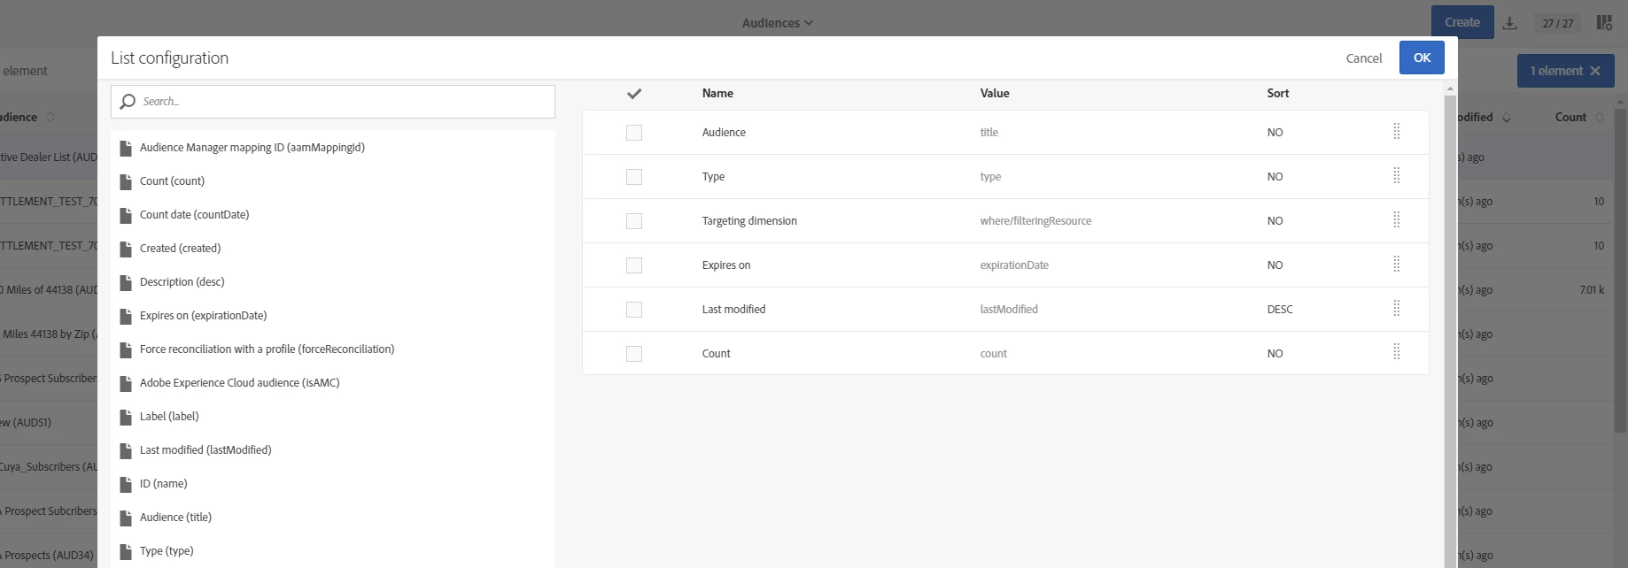The width and height of the screenshot is (1628, 568).
Task: Click file icon next to Last modified (lastModified)
Action: [126, 450]
